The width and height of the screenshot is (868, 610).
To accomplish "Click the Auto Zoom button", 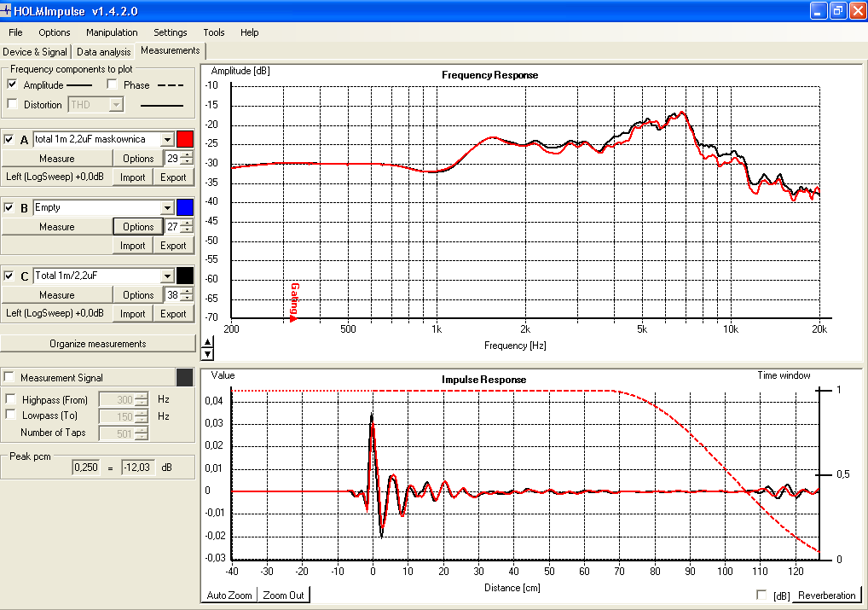I will pyautogui.click(x=229, y=595).
